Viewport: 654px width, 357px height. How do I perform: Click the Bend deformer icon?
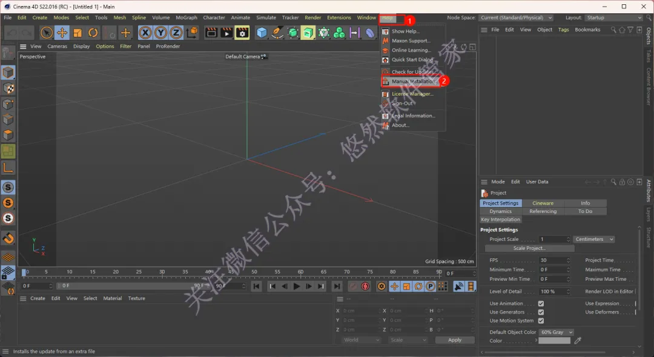pyautogui.click(x=370, y=33)
